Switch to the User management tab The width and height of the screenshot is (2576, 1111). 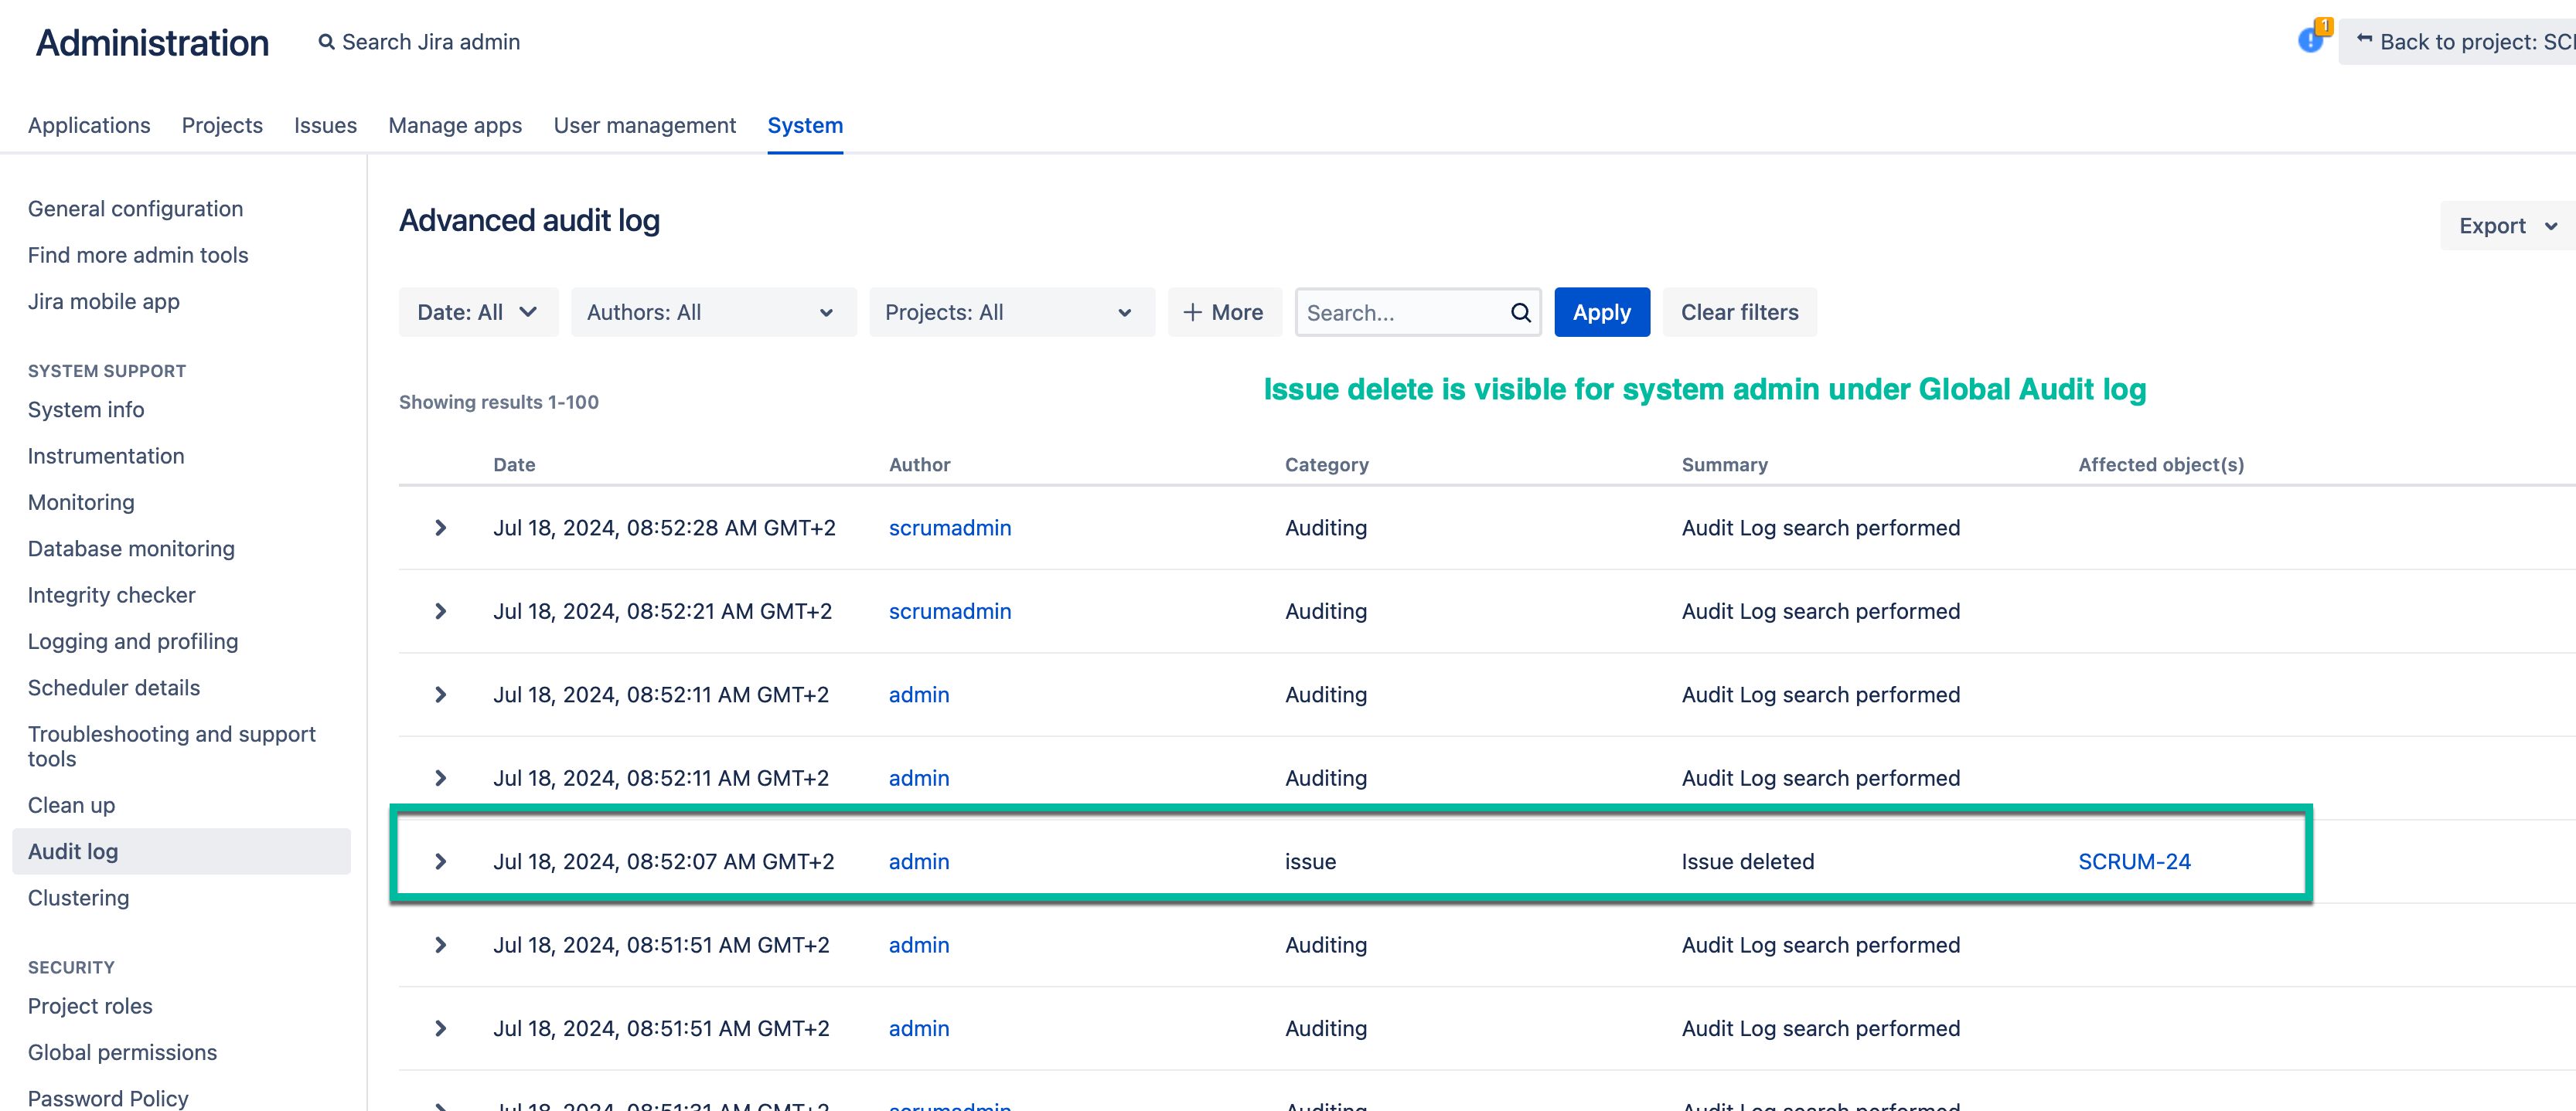(644, 126)
